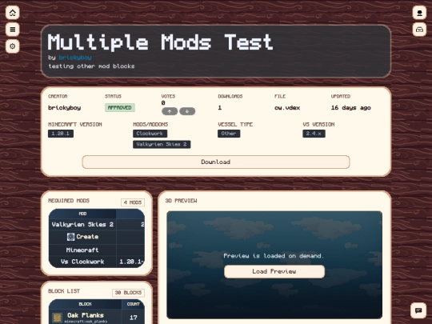Select the Valkyrien Skies 2 tag
This screenshot has width=432, height=324.
click(162, 144)
